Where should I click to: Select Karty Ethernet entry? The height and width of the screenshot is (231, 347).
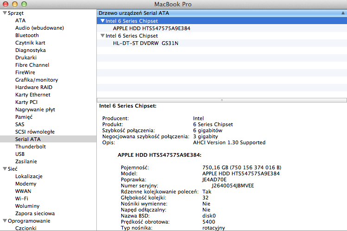click(x=32, y=95)
